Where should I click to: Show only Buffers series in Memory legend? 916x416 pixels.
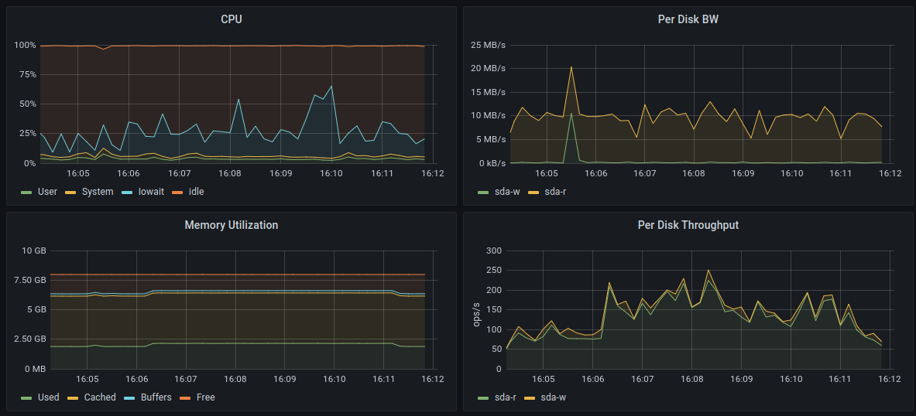pos(156,397)
